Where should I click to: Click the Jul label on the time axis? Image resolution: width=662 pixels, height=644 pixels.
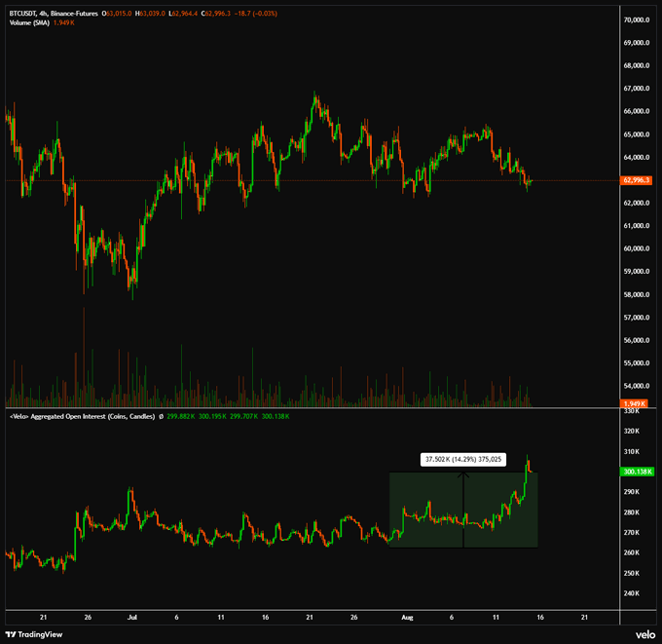click(x=132, y=618)
